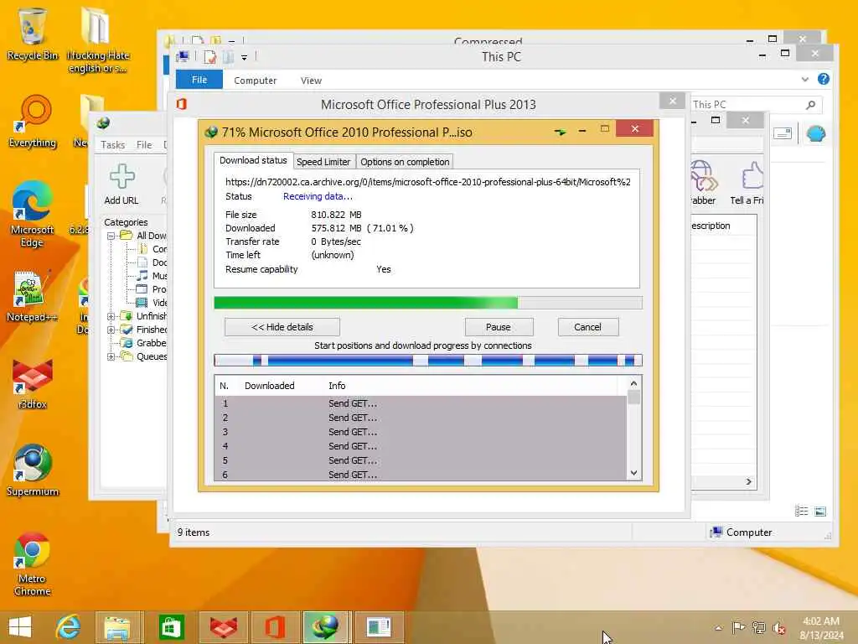This screenshot has height=644, width=858.
Task: Switch to the Speed Limiter tab
Action: (x=323, y=162)
